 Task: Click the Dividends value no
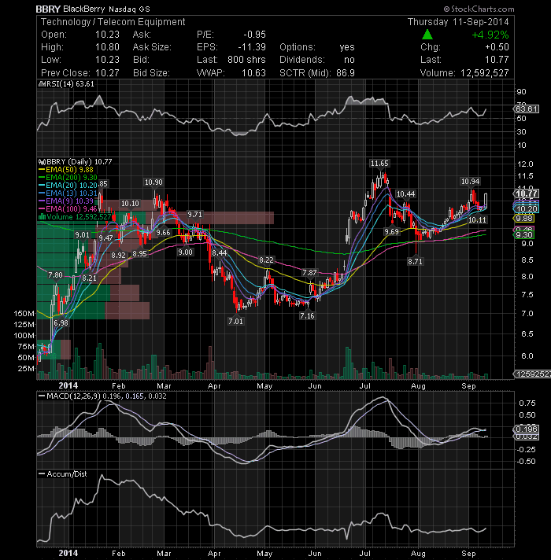[349, 60]
